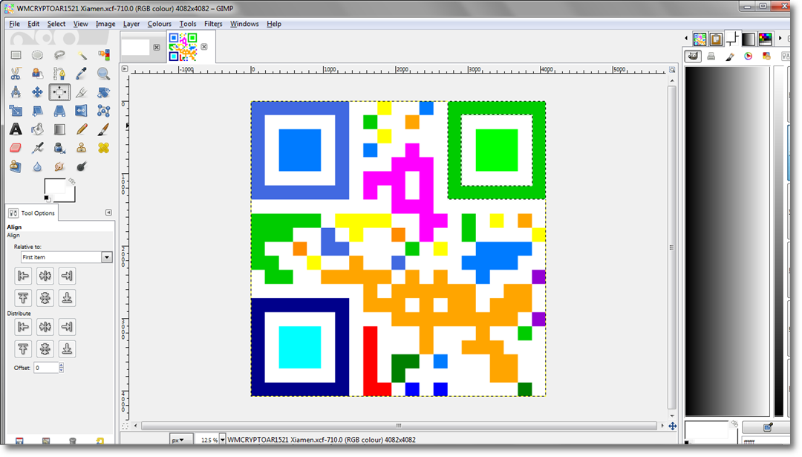
Task: Reset colours to default black and white
Action: [47, 198]
